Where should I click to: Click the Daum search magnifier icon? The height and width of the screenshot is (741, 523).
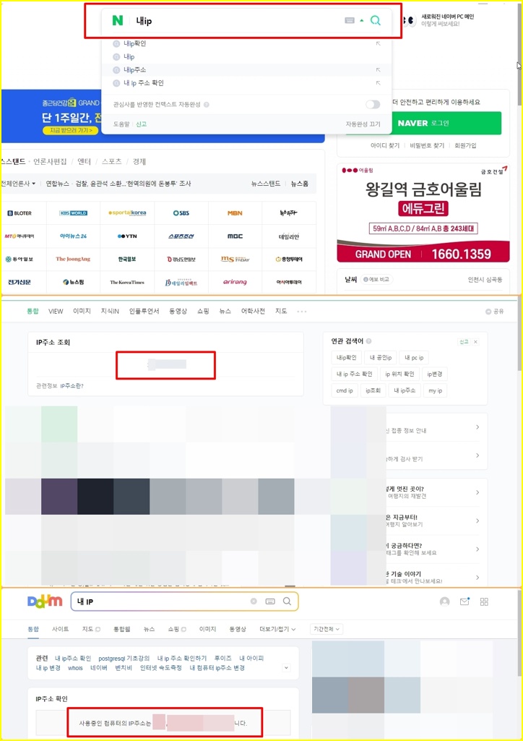287,601
